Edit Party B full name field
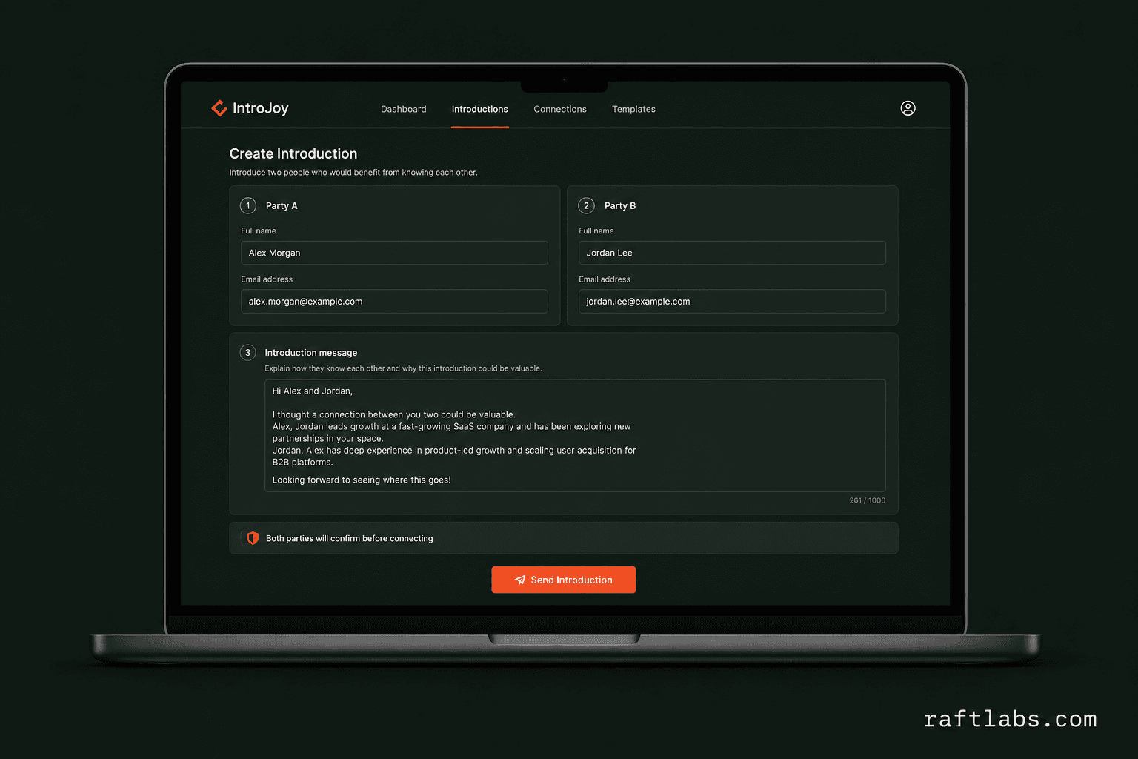The image size is (1138, 759). pyautogui.click(x=732, y=253)
